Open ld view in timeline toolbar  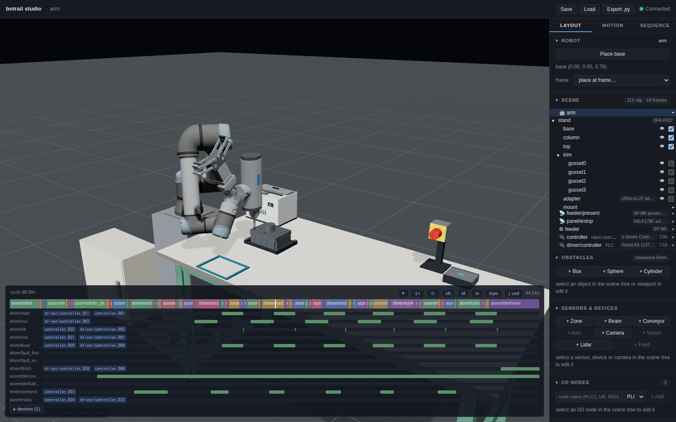click(x=463, y=293)
